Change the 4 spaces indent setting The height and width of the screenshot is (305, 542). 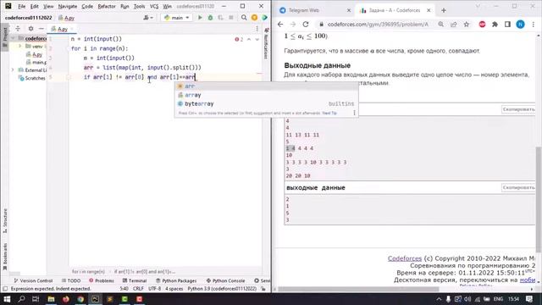174,288
